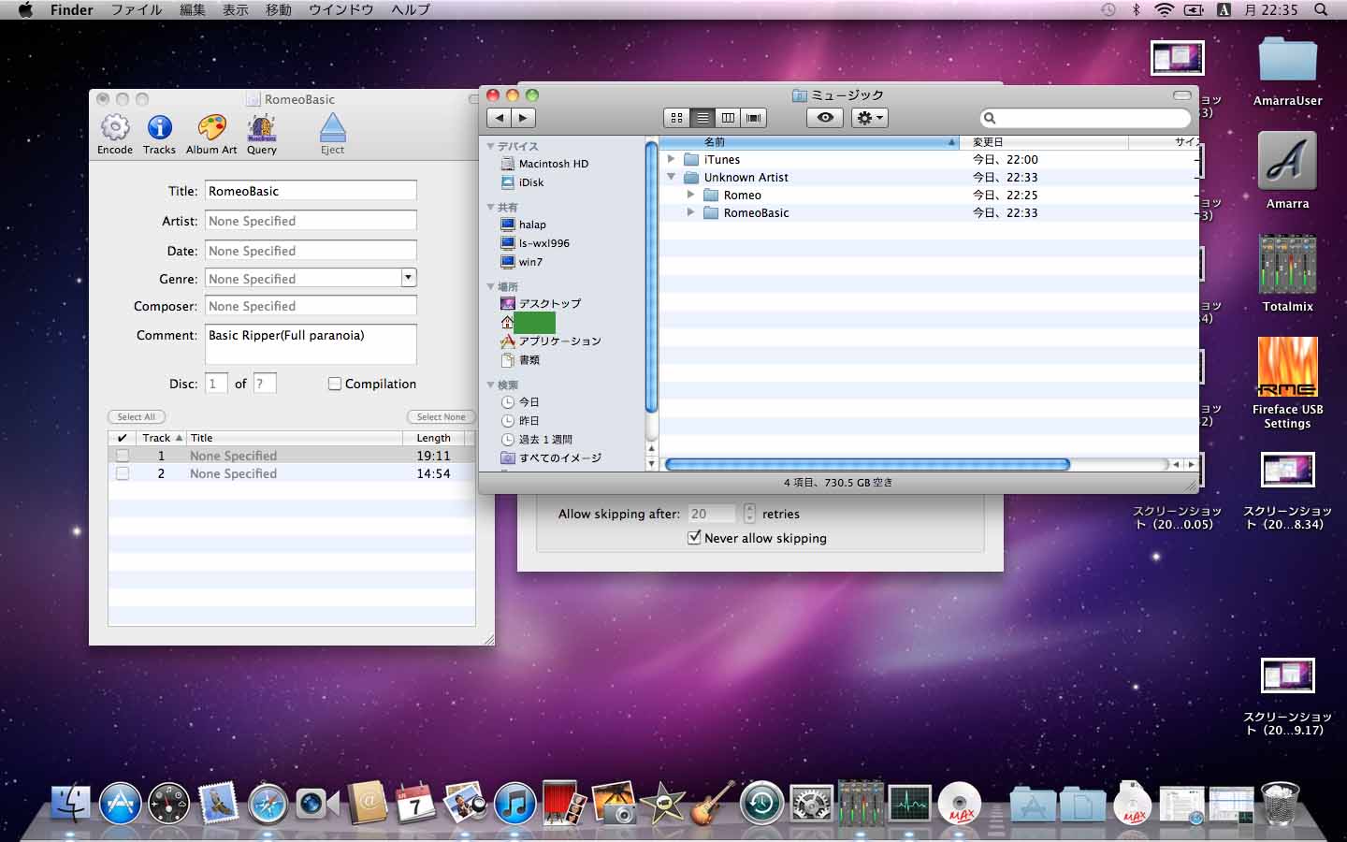Viewport: 1347px width, 842px height.
Task: Sort Finder list by 名前 column
Action: [x=809, y=142]
